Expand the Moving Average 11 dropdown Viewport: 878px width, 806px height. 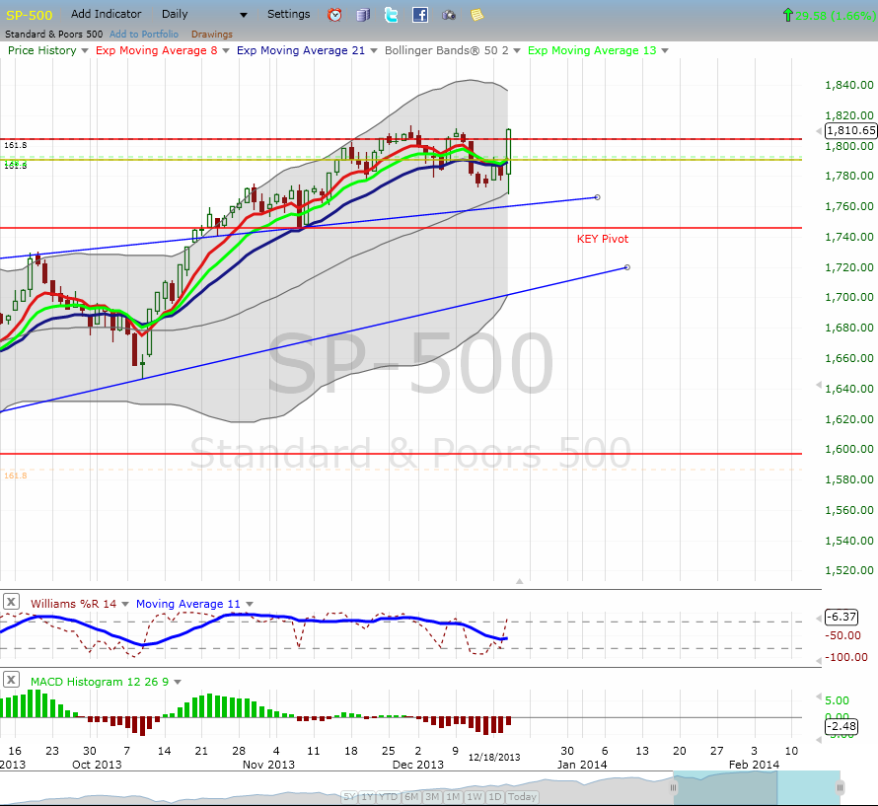point(250,605)
